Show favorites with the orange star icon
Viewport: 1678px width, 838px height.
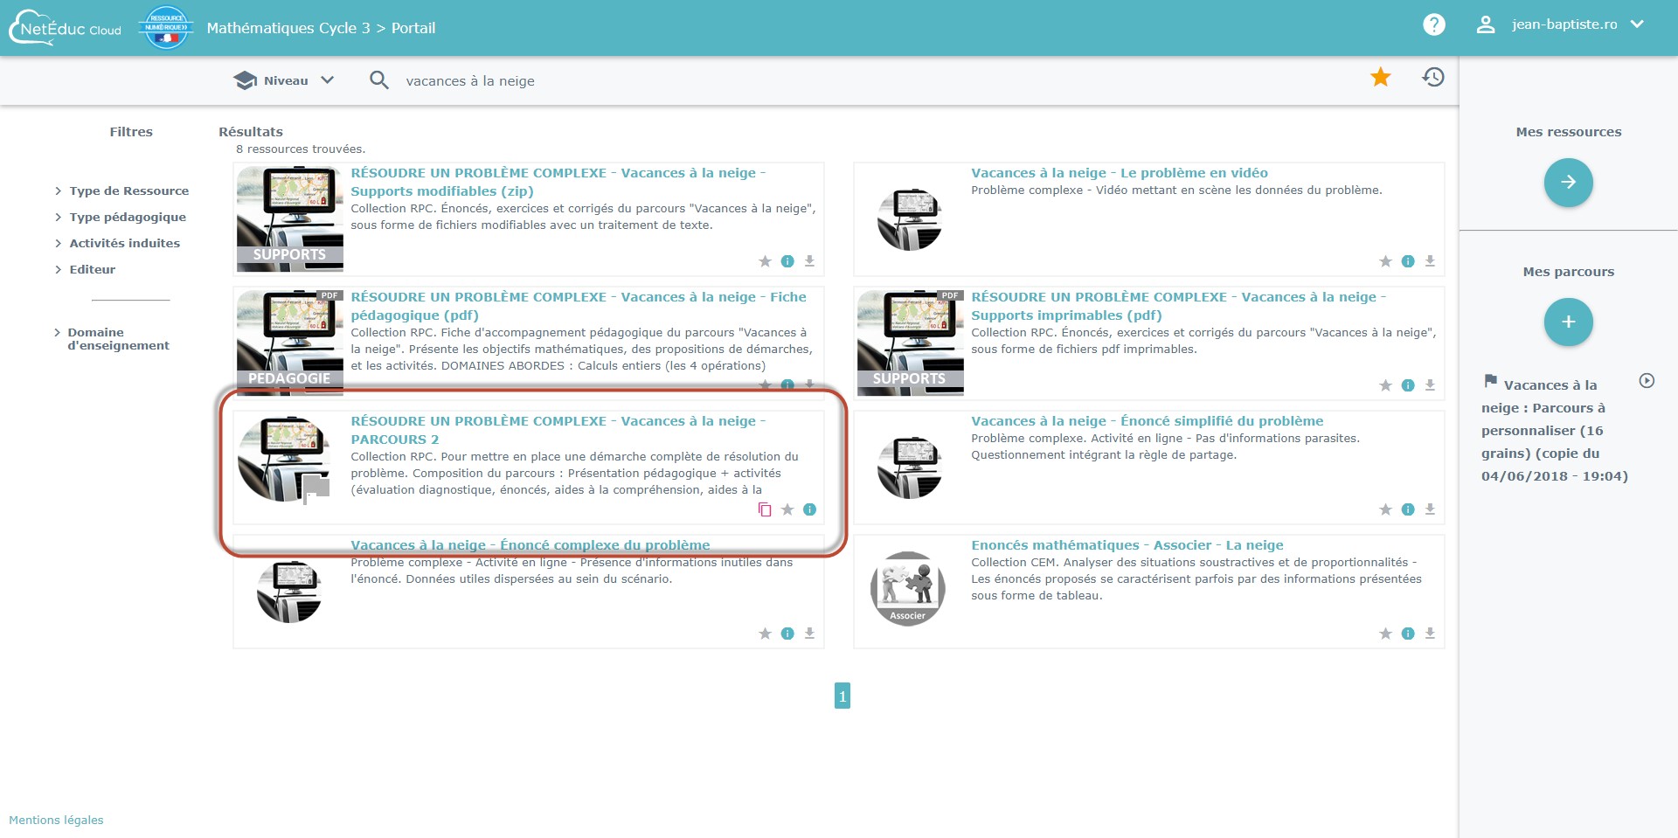click(1381, 78)
